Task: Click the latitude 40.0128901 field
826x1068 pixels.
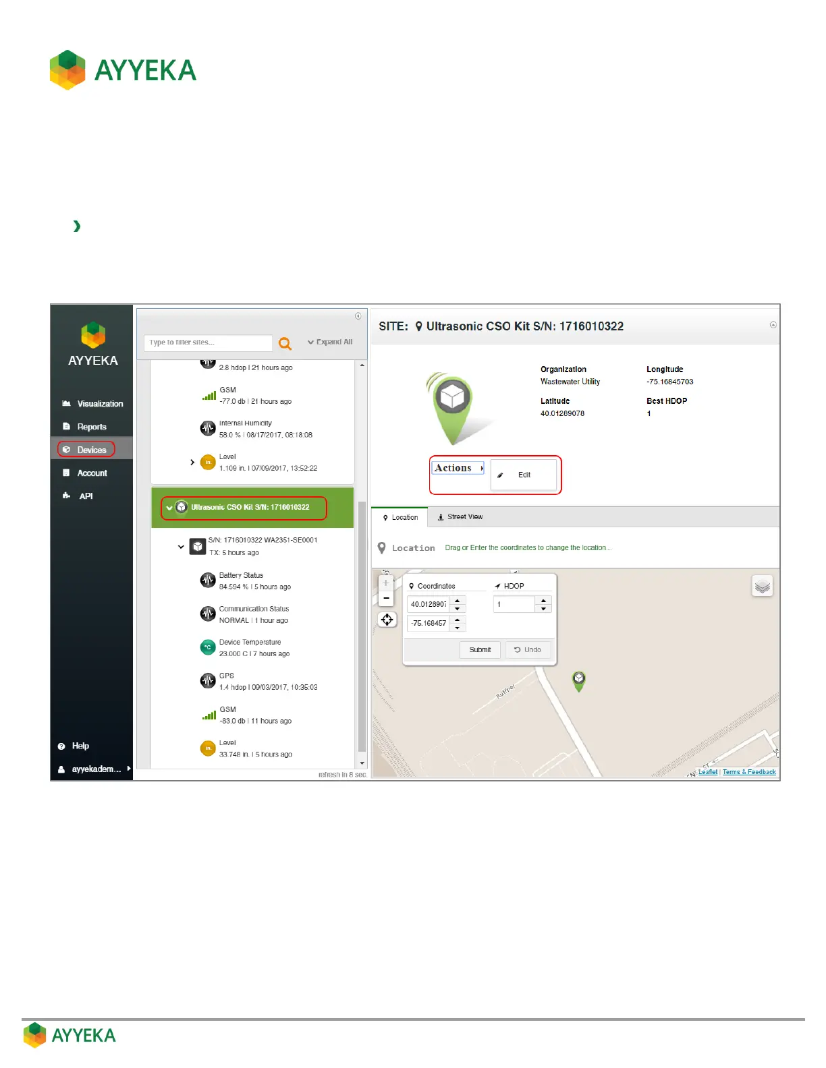Action: (x=429, y=605)
